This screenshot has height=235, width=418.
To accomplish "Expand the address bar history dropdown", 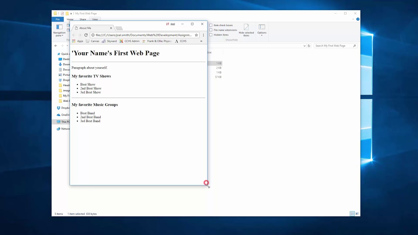I will (x=305, y=46).
